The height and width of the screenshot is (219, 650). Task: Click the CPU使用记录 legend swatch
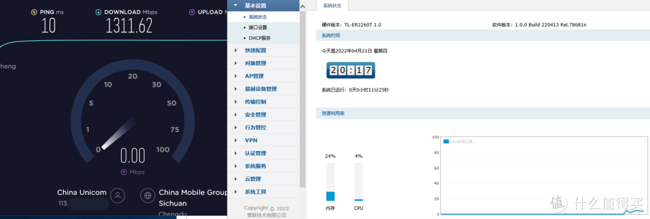tap(446, 141)
